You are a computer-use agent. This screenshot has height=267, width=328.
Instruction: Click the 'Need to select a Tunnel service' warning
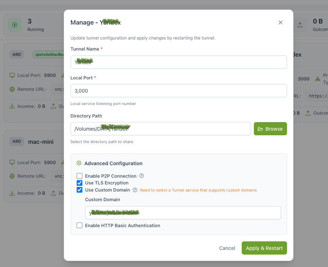(198, 190)
